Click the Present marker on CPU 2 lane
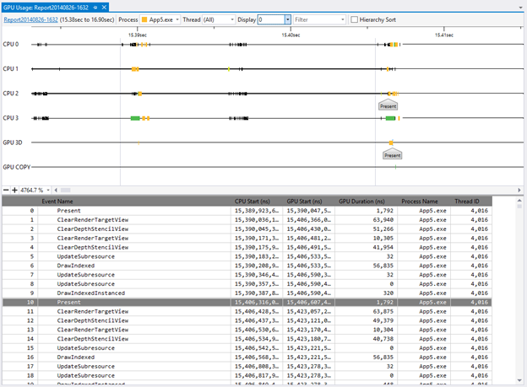Image resolution: width=527 pixels, height=387 pixels. (388, 105)
